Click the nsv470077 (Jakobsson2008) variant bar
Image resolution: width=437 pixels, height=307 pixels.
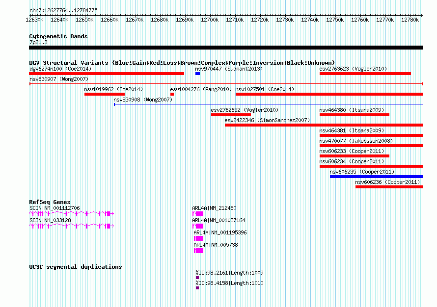coord(372,146)
